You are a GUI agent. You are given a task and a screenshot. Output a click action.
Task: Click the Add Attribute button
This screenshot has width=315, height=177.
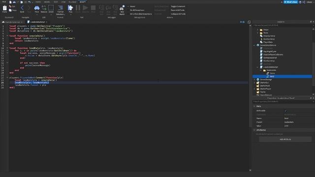285,139
